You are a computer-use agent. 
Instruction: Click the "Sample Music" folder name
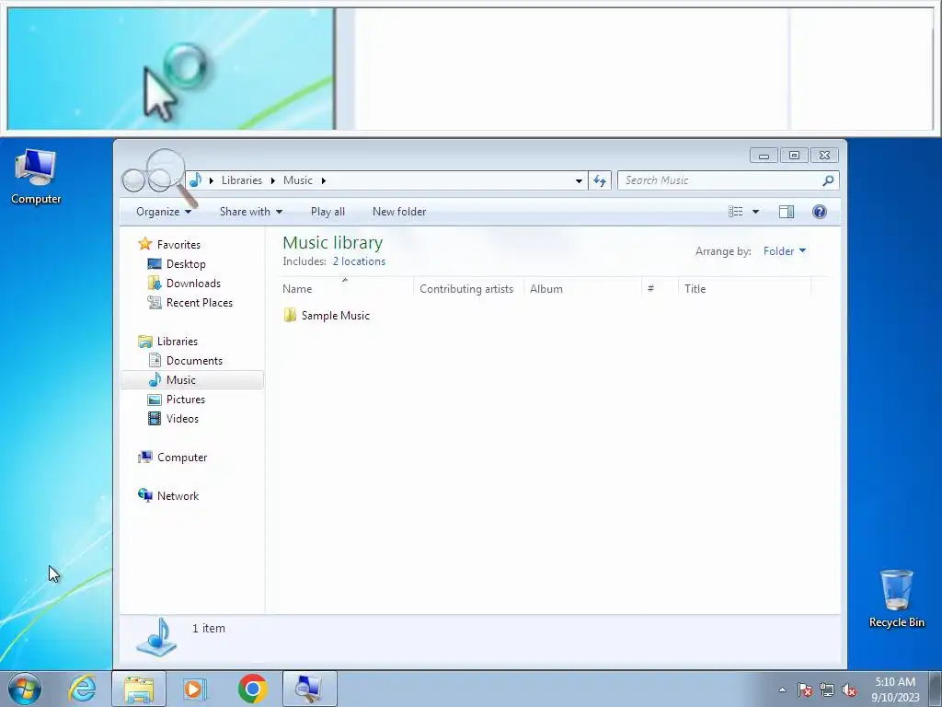[335, 316]
